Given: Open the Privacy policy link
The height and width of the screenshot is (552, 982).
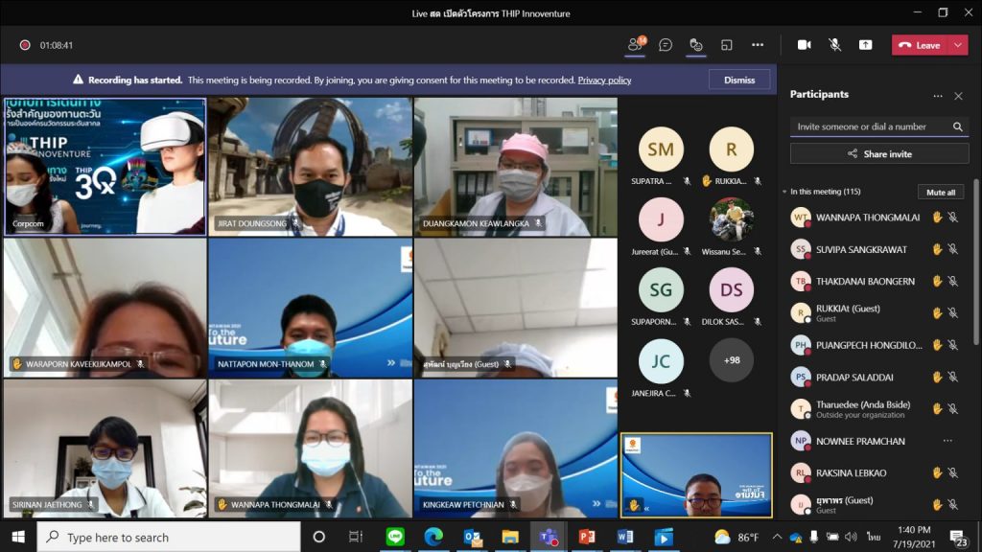Looking at the screenshot, I should tap(604, 80).
